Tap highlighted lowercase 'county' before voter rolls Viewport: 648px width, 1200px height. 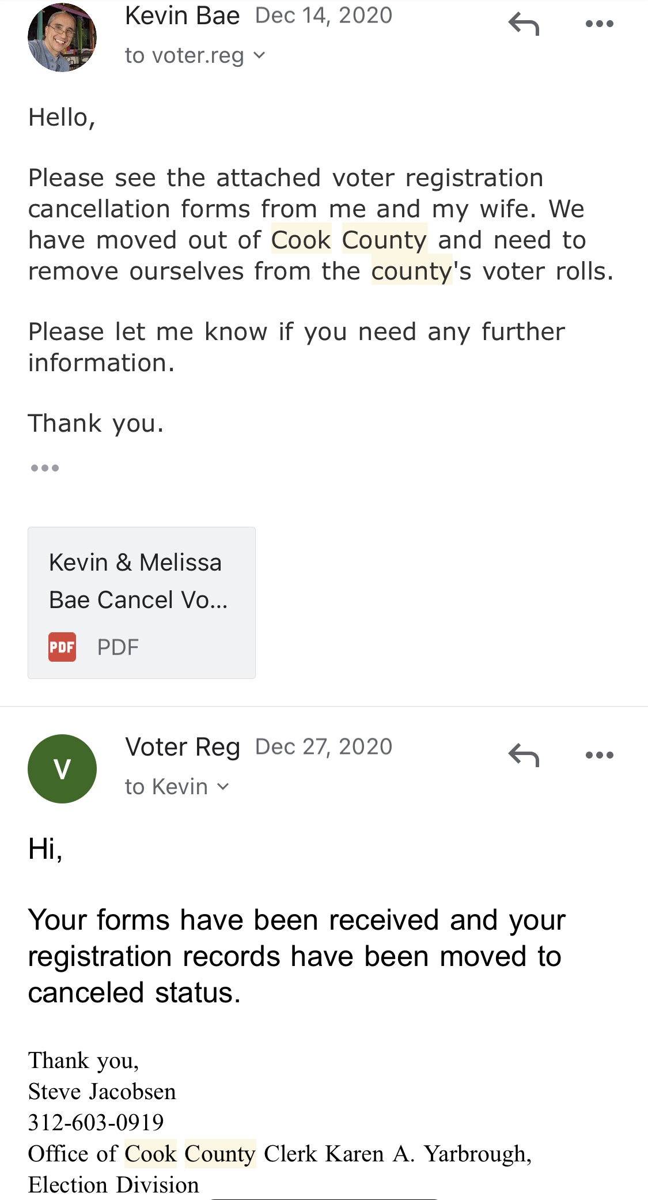pos(411,271)
